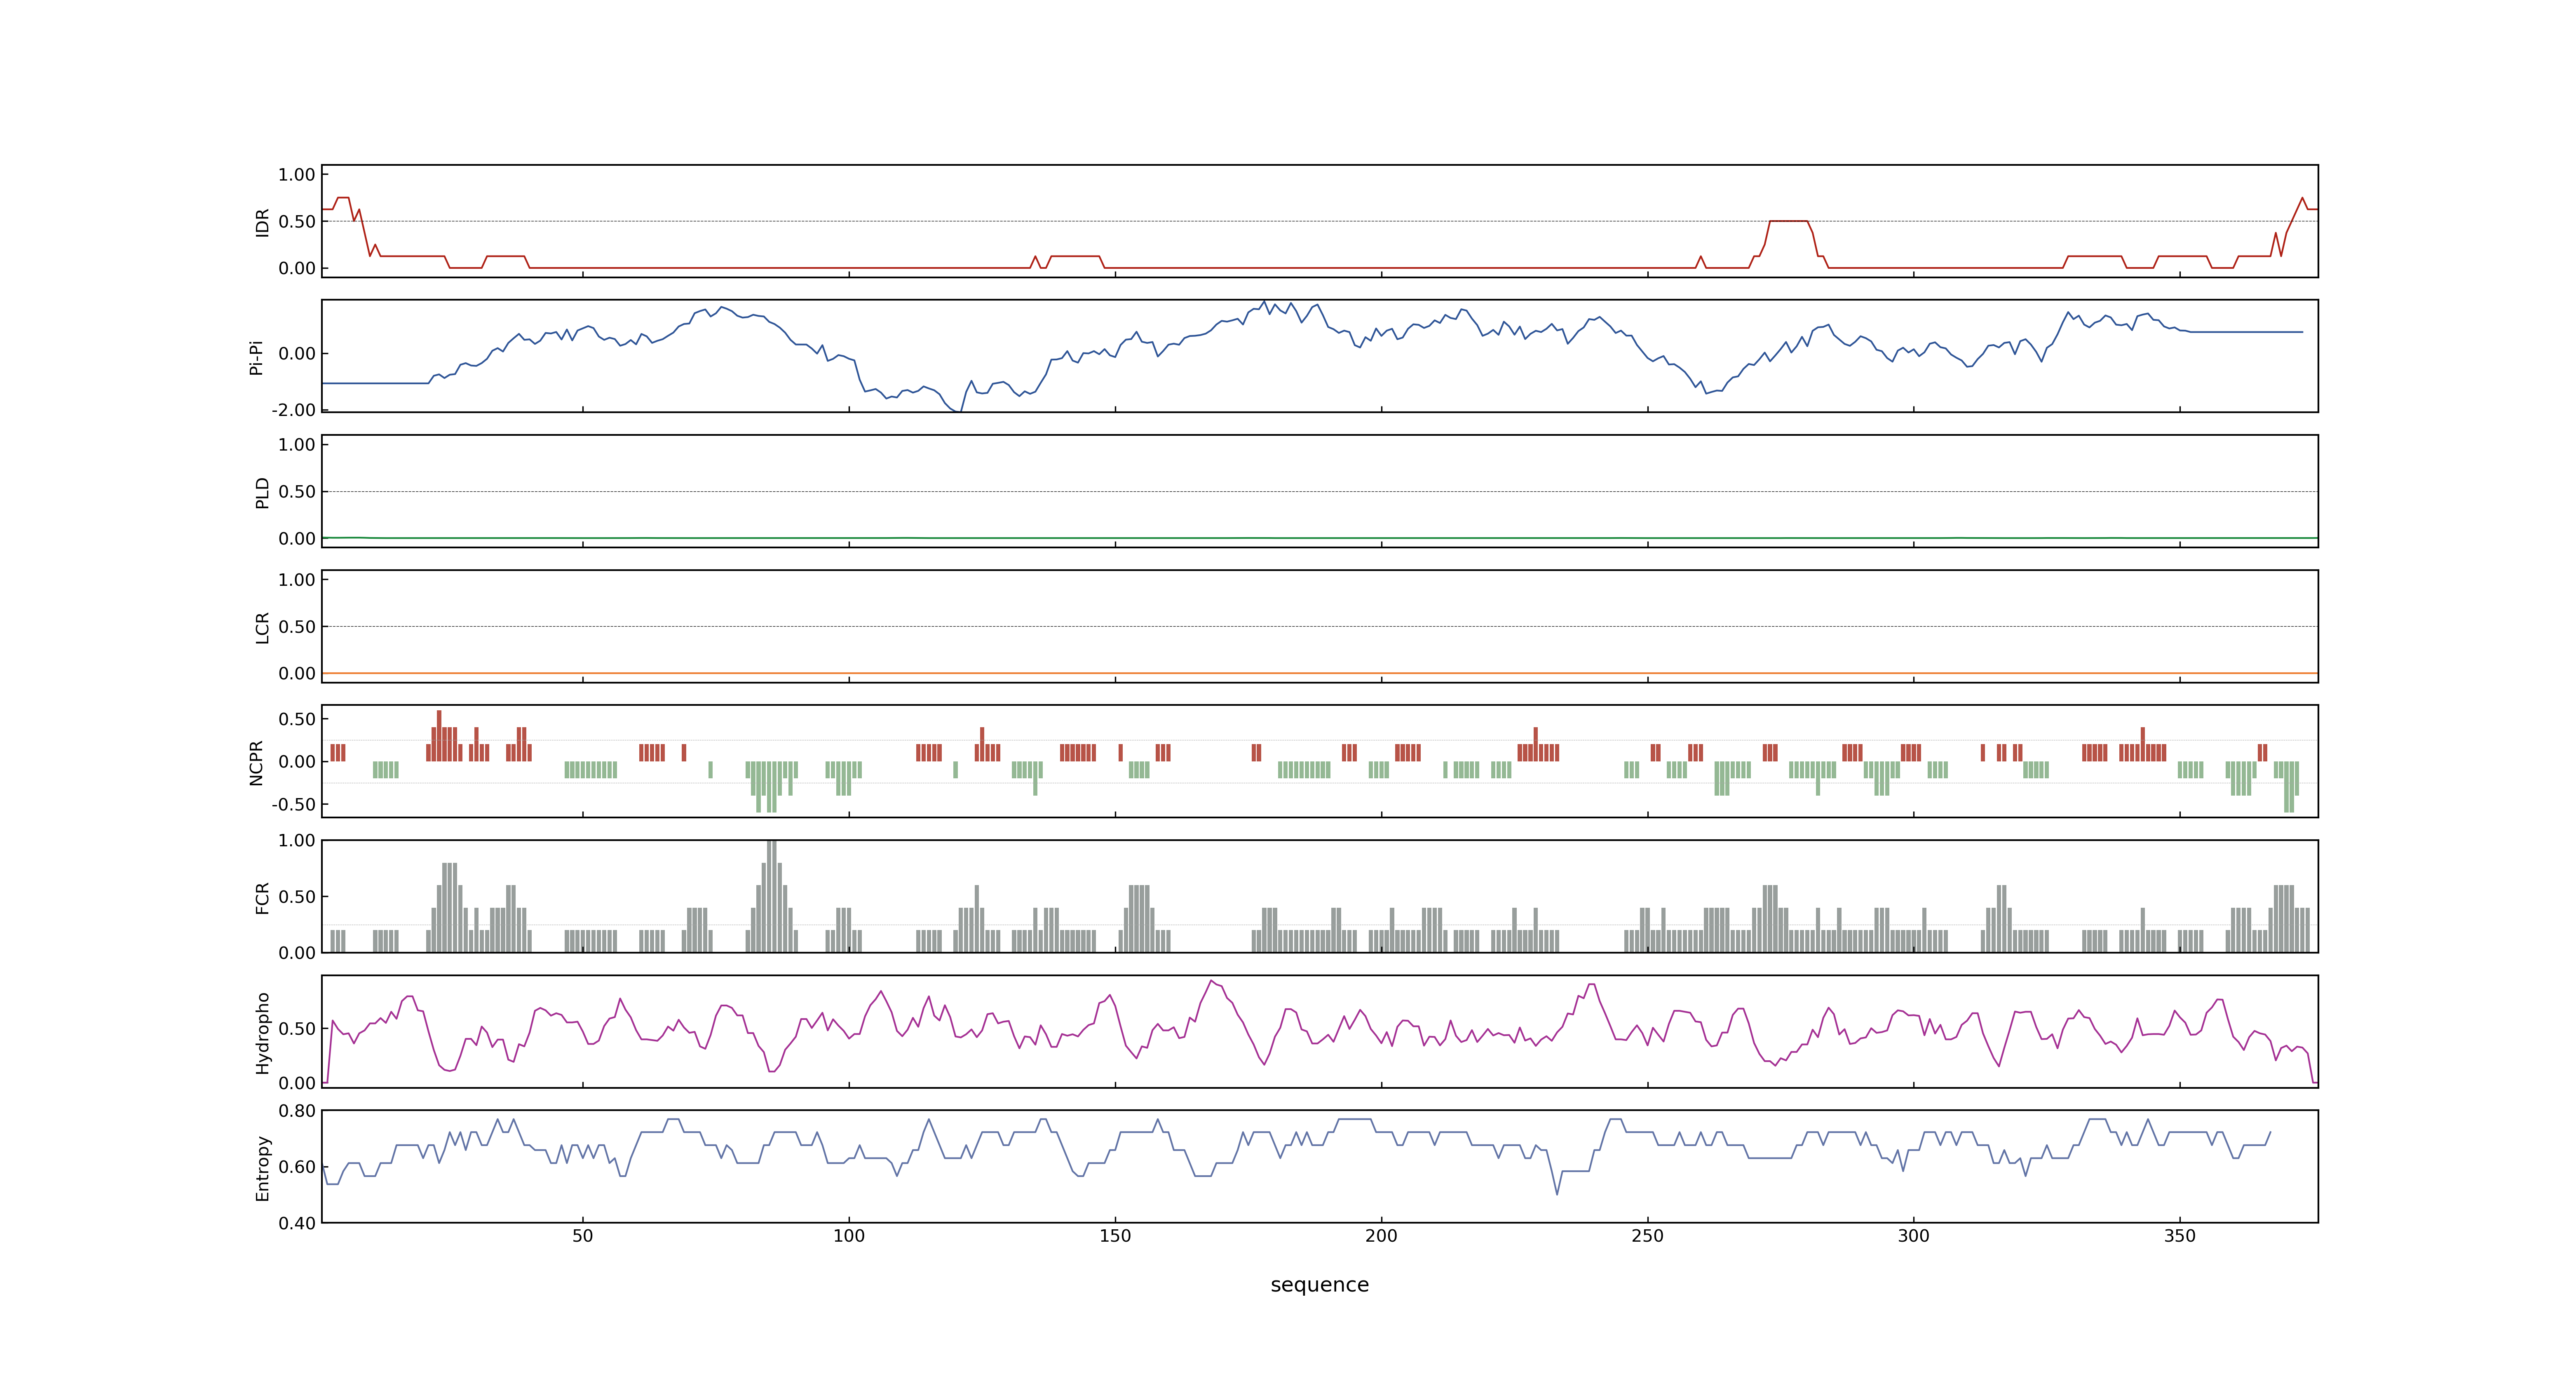Image resolution: width=2576 pixels, height=1374 pixels.
Task: Click x-axis tick label 250
Action: click(x=1647, y=1235)
